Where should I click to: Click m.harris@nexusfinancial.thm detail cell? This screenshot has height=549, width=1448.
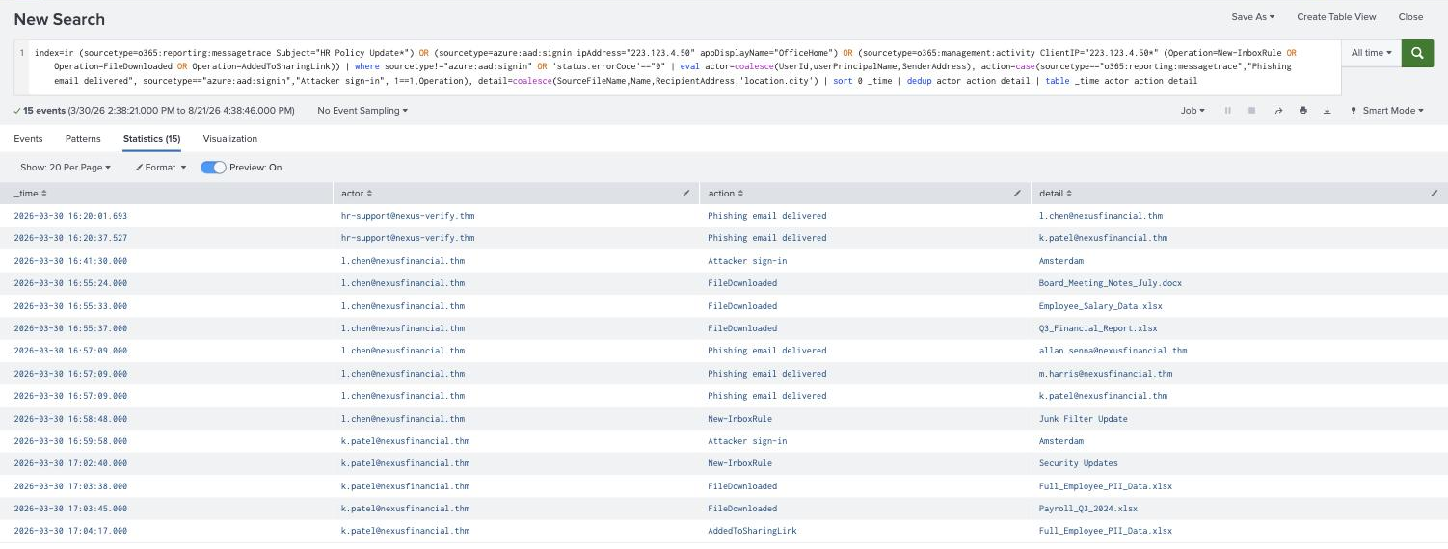click(x=1106, y=374)
